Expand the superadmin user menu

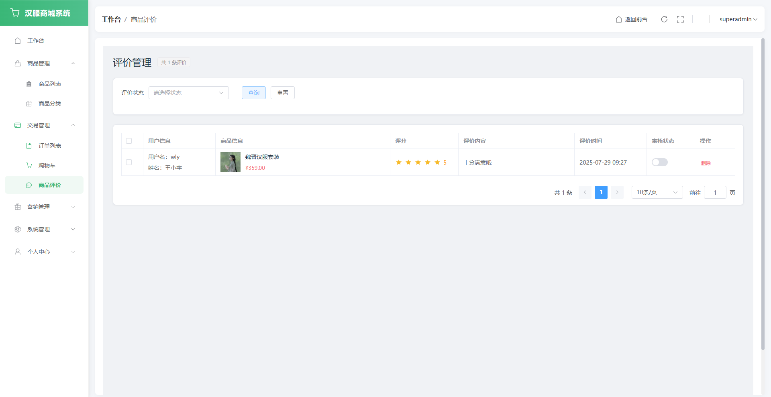(738, 19)
